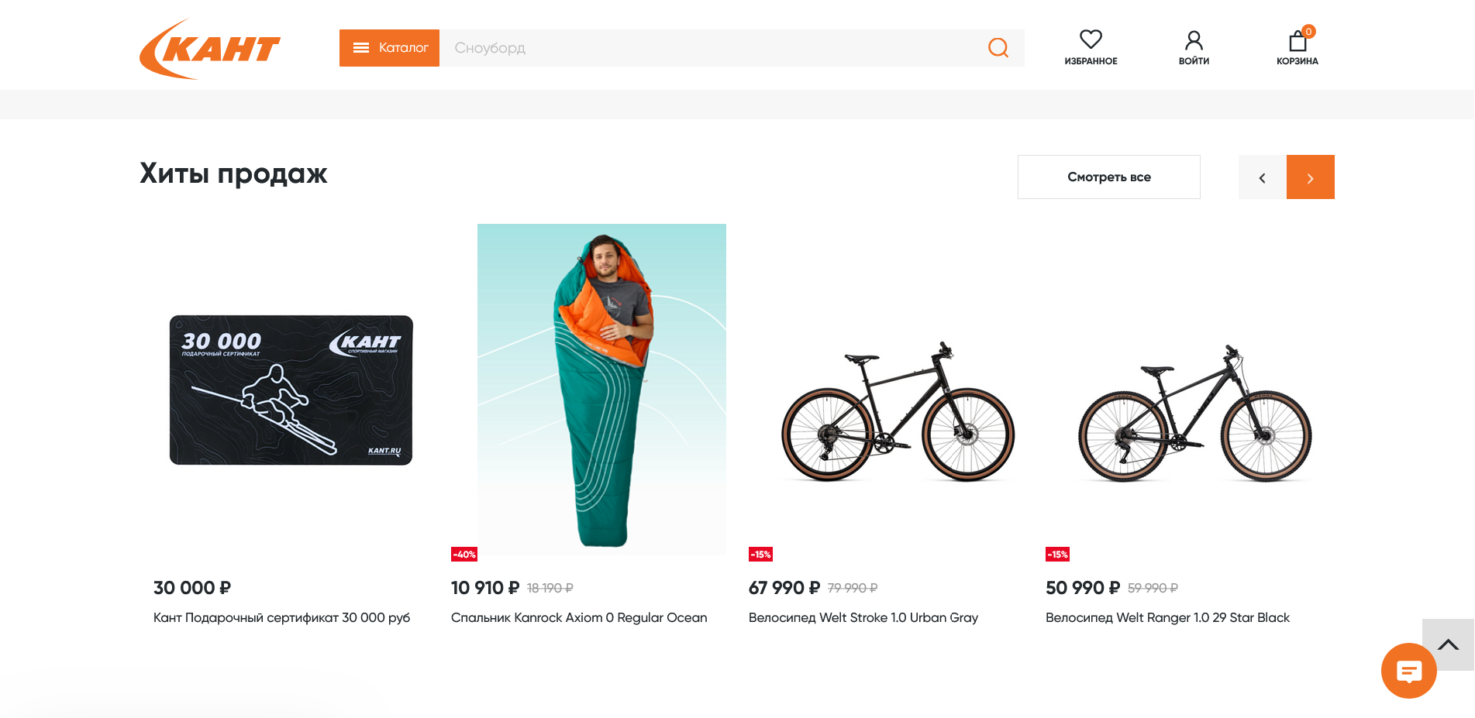Open Велосипед Welt Stroke 1.0 link
Viewport: 1475px width, 718px height.
[863, 618]
